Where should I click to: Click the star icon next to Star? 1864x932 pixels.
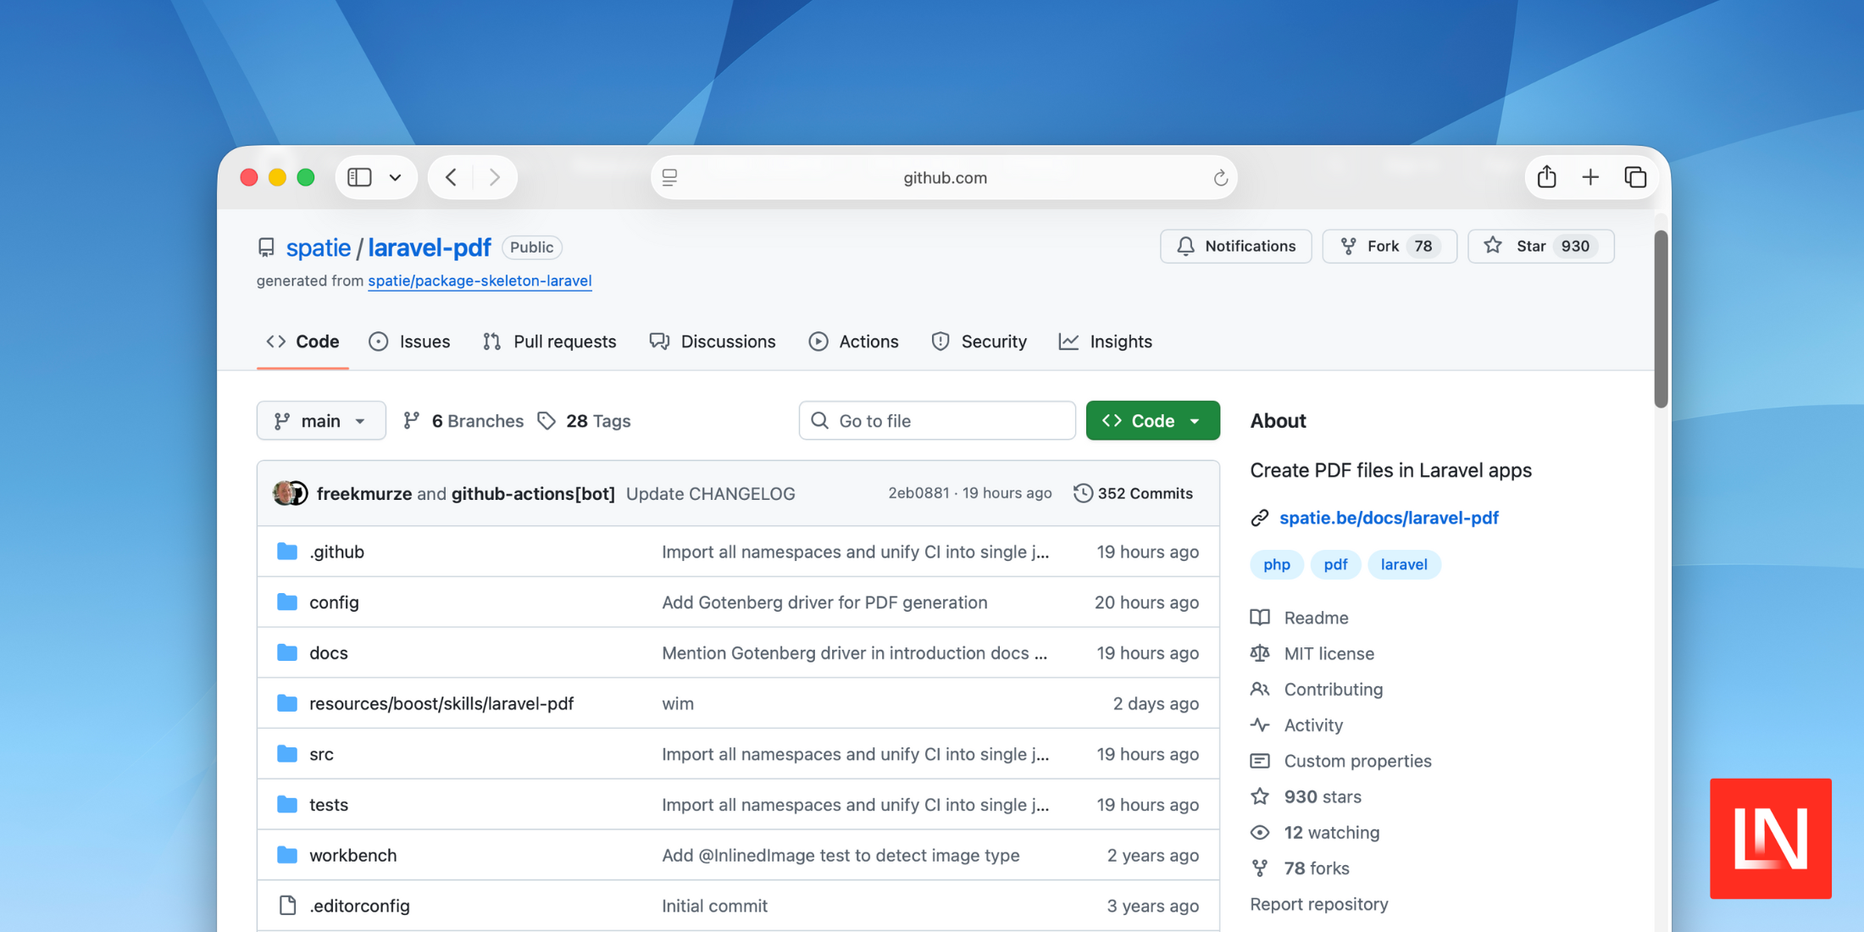pyautogui.click(x=1494, y=246)
